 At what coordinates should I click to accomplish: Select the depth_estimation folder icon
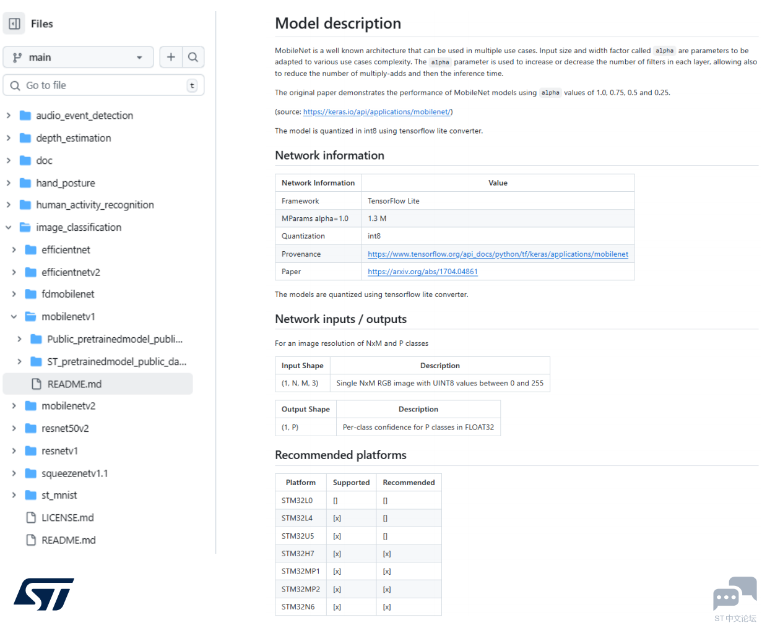point(25,138)
